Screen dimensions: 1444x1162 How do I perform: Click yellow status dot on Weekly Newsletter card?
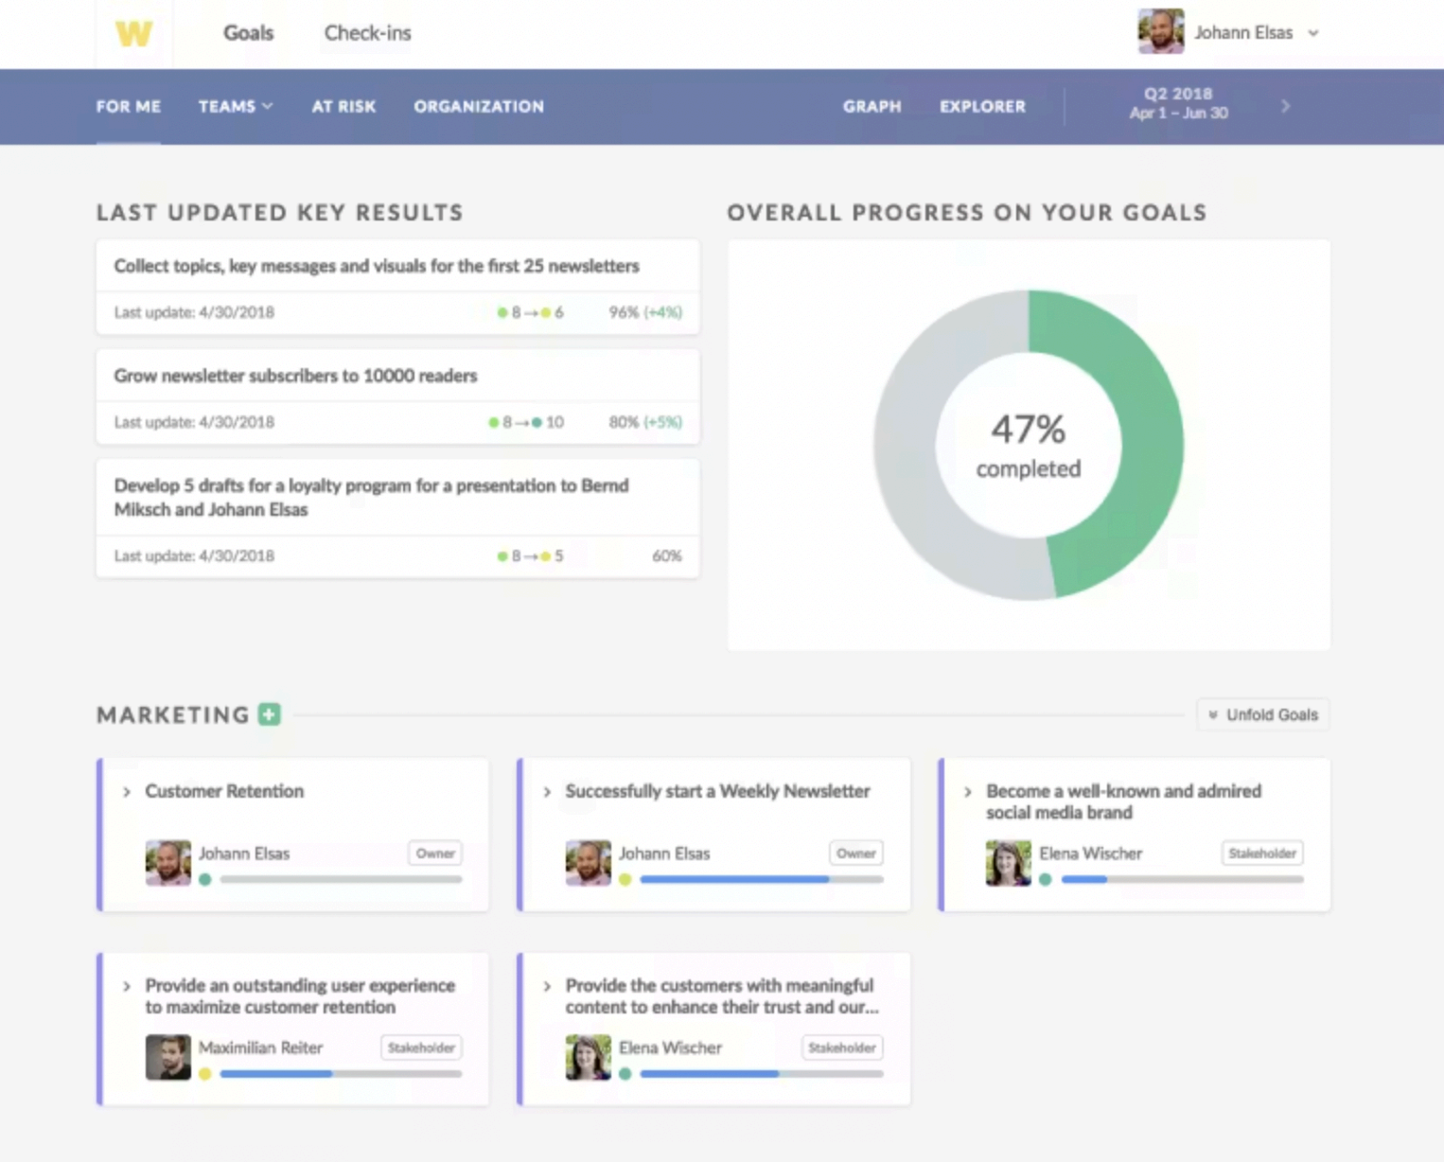pyautogui.click(x=625, y=879)
